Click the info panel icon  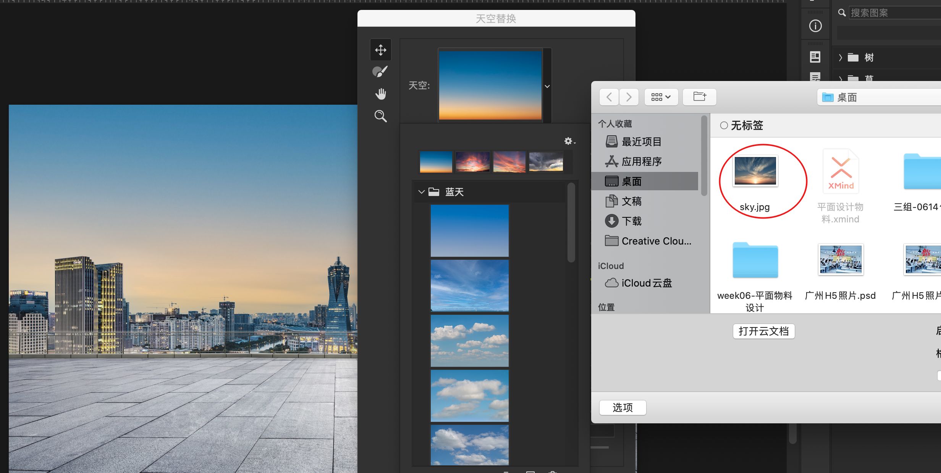[815, 26]
